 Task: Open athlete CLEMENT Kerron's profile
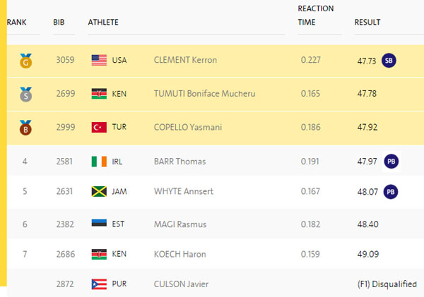pos(185,60)
